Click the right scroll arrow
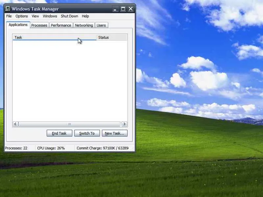Screen dimensions: 263x197 [124, 124]
